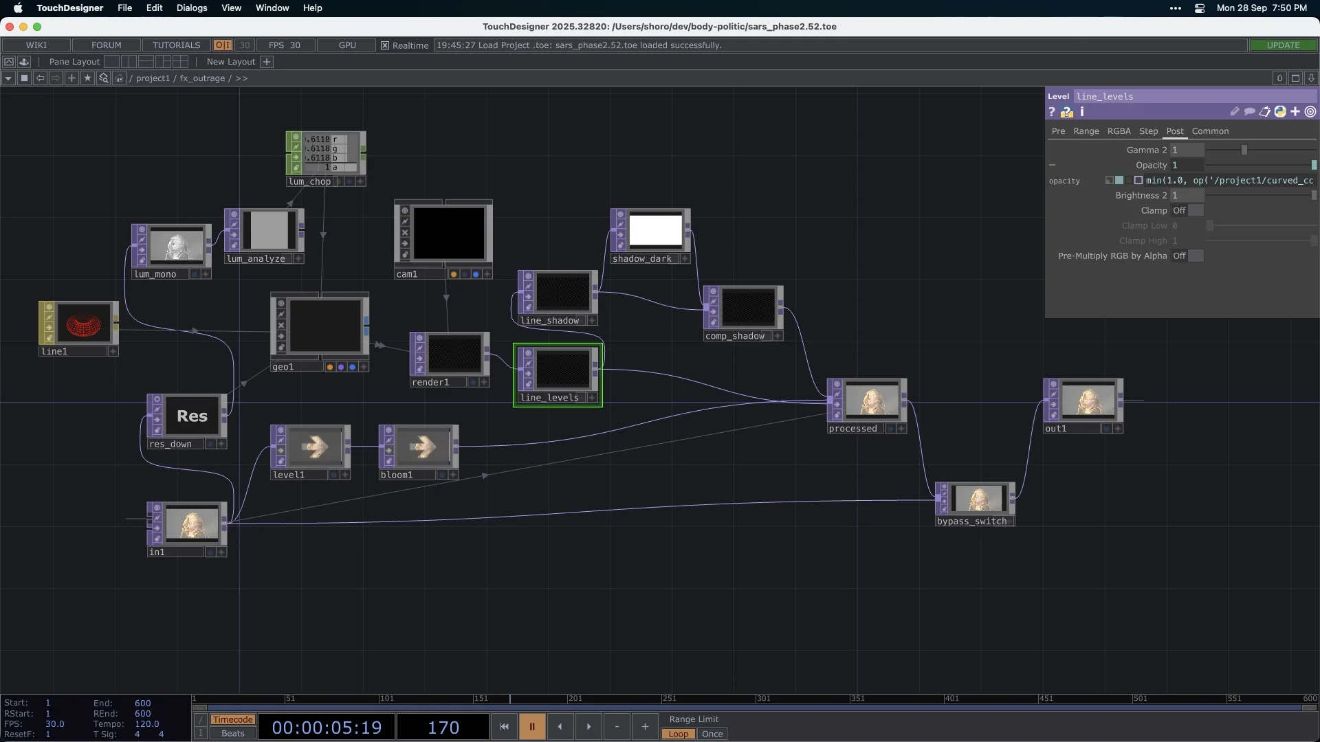Open the Range parameter tab

coord(1086,131)
